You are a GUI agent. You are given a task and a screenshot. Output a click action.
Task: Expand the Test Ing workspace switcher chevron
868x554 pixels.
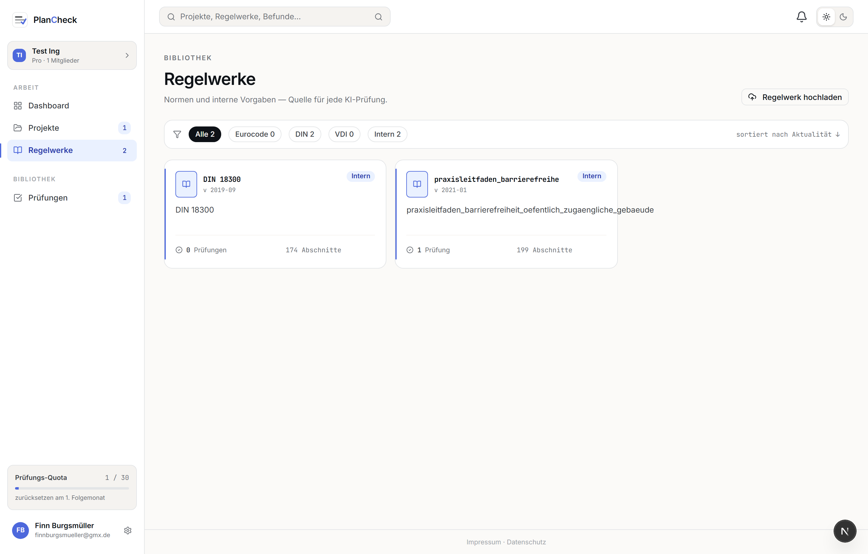[127, 55]
